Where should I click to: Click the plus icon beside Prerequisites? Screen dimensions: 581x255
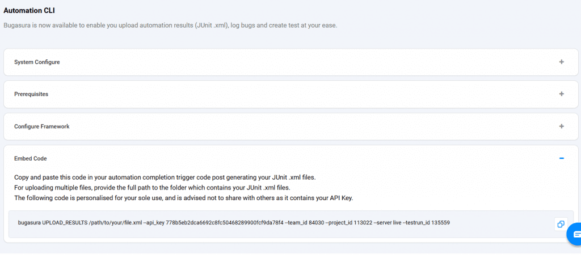[561, 94]
